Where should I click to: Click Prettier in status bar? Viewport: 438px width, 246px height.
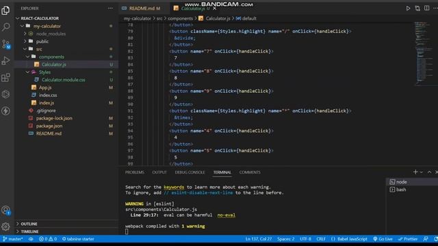(408, 239)
